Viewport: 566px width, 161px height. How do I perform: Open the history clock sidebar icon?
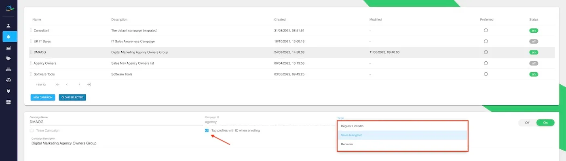[x=8, y=80]
